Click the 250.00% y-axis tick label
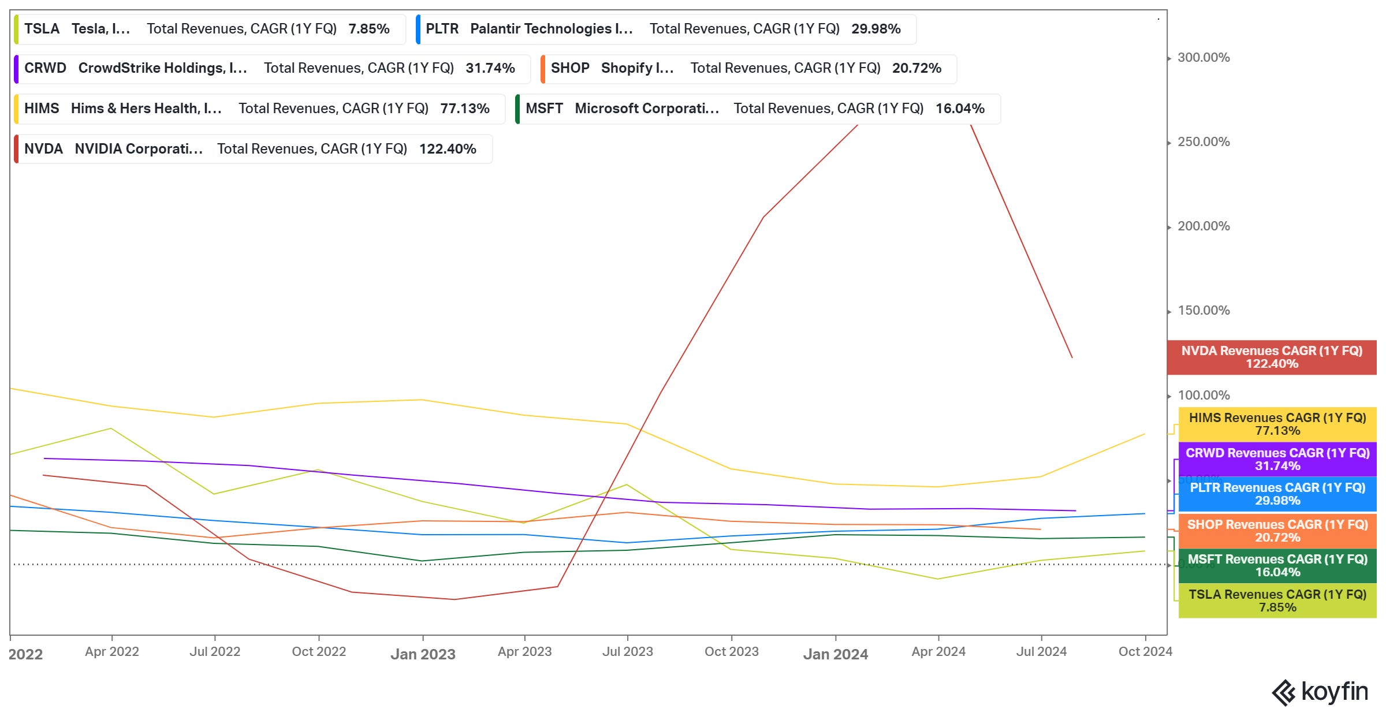The height and width of the screenshot is (716, 1386). pos(1204,142)
